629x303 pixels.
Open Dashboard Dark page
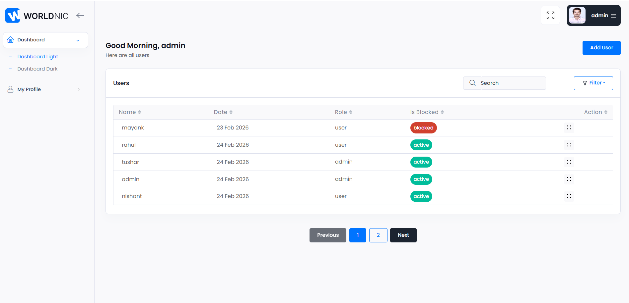37,69
